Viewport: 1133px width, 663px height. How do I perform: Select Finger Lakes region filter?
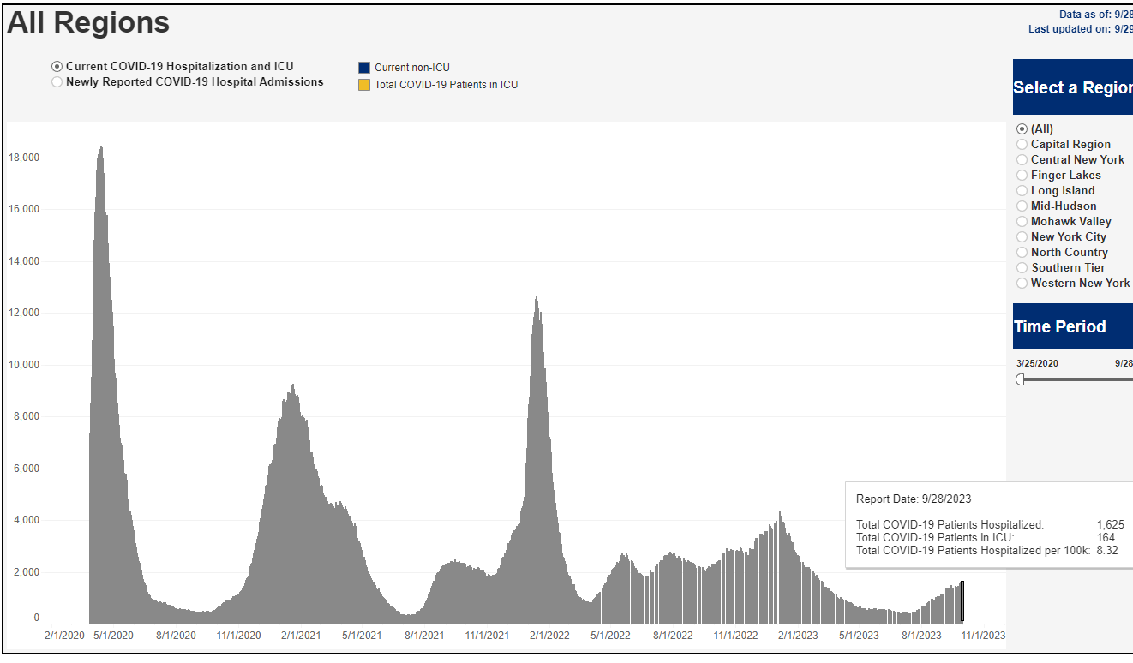[x=1022, y=176]
